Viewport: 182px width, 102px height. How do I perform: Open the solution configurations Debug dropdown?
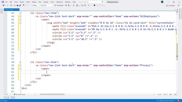[x=36, y=5]
